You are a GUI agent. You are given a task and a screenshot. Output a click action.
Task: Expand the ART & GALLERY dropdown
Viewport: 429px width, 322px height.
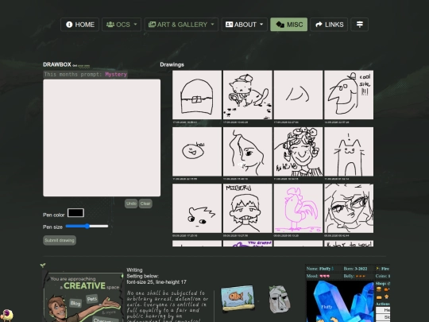tap(181, 25)
